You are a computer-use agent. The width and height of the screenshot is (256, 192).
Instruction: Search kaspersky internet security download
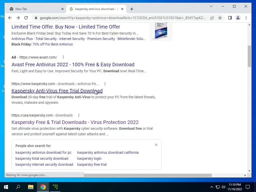point(44,164)
